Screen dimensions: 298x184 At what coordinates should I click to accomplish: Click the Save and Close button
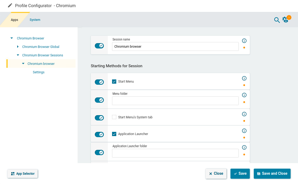(x=272, y=174)
